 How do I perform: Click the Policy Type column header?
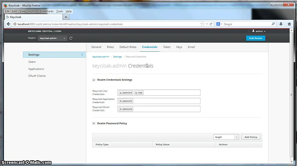(102, 145)
